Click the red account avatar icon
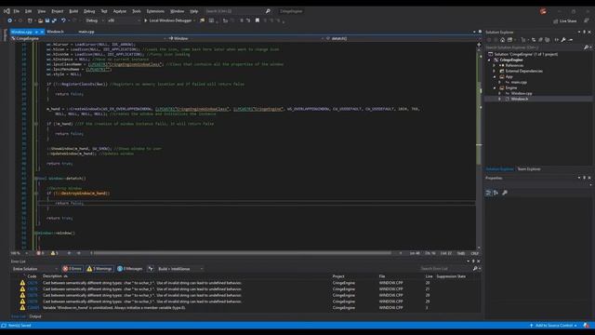Viewport: 595px width, 335px height. [x=543, y=11]
